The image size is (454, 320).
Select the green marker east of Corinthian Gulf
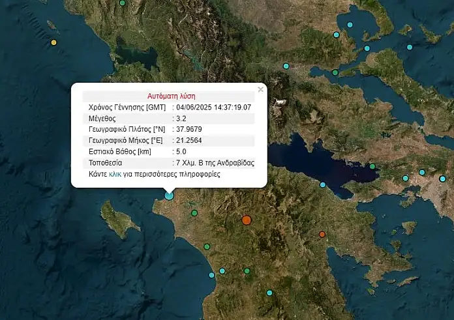coord(372,166)
